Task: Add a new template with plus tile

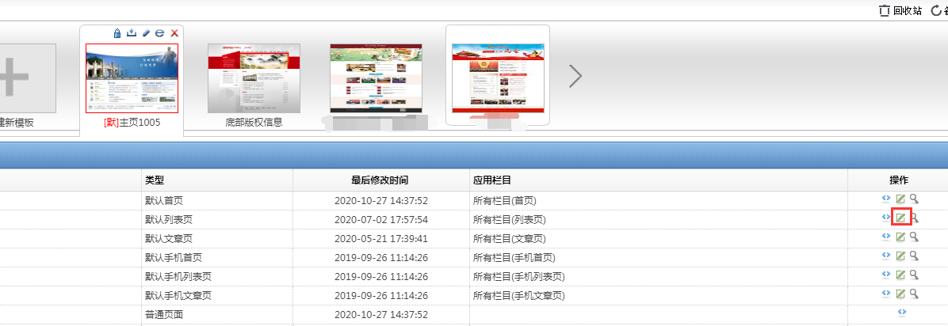Action: [24, 78]
